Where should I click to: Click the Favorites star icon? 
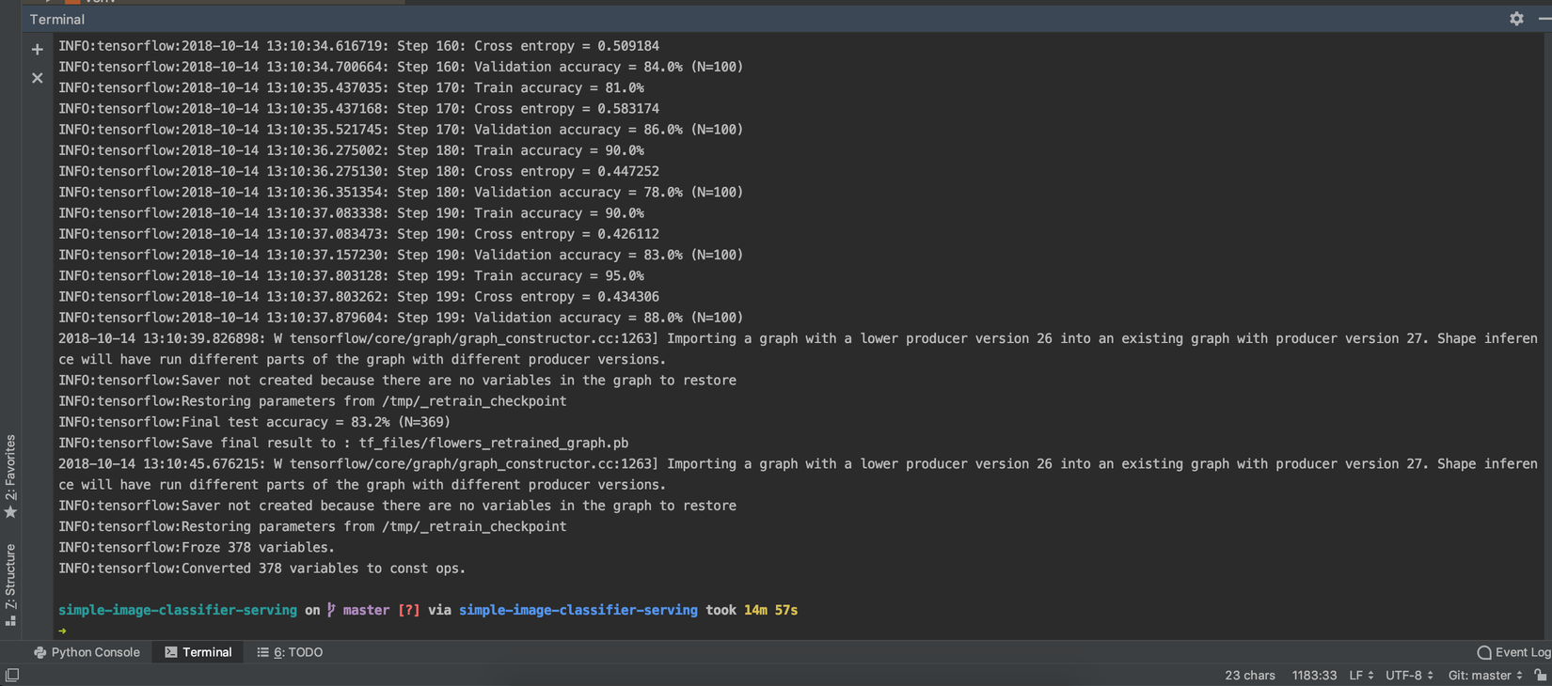(10, 512)
